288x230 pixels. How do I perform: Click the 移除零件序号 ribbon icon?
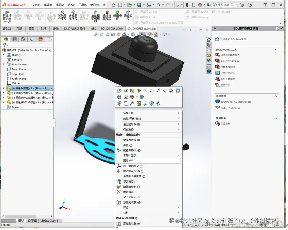click(62, 15)
